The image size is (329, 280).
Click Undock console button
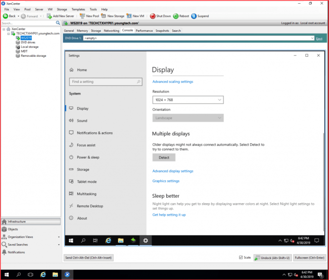273,258
